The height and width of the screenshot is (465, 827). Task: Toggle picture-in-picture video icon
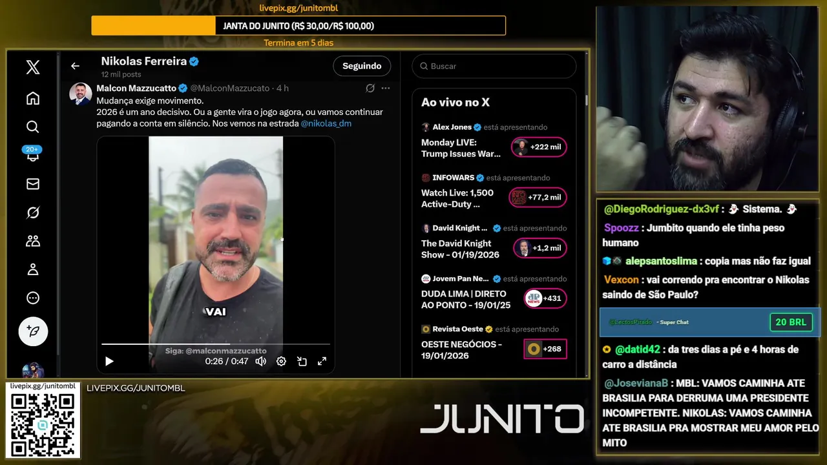pos(302,362)
